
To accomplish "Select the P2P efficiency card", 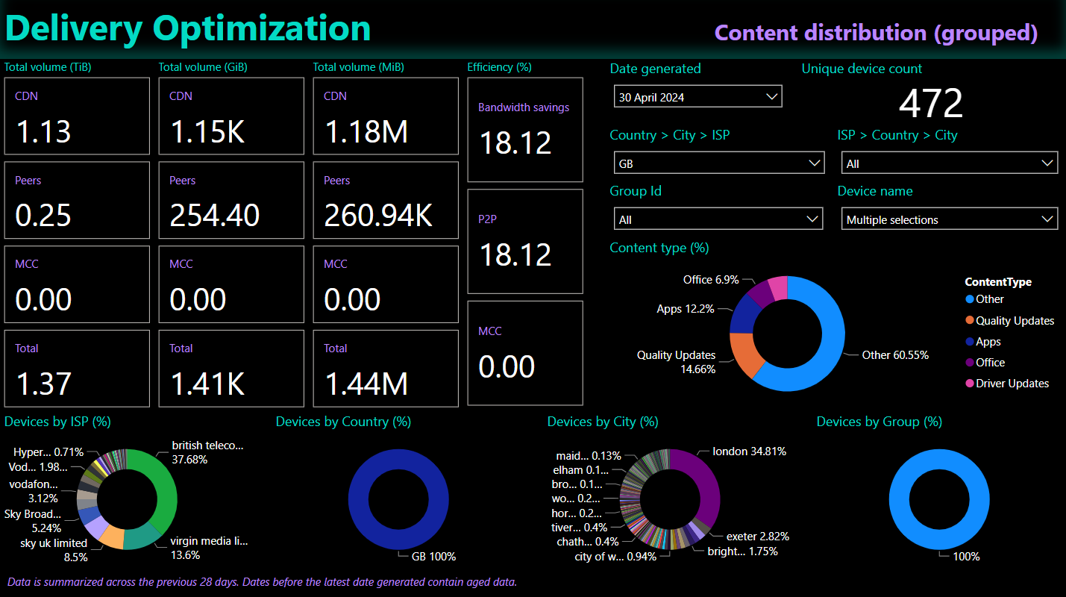I will (x=524, y=241).
